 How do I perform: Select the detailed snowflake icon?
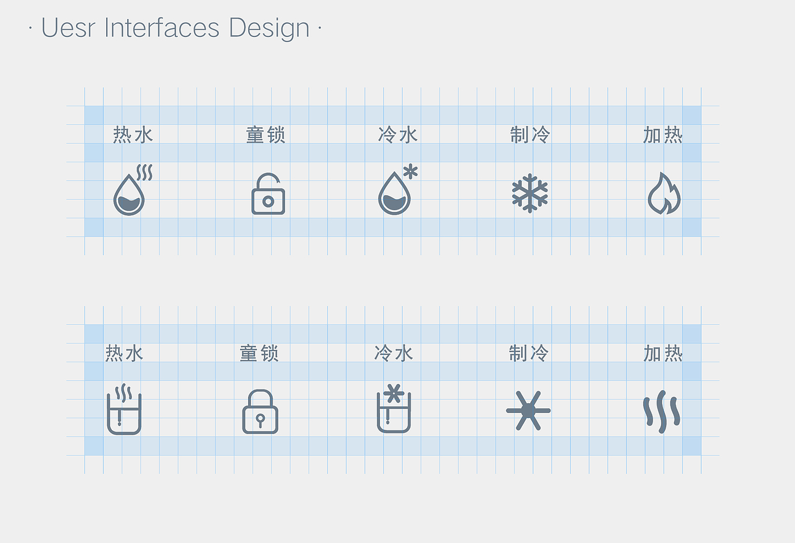coord(530,193)
